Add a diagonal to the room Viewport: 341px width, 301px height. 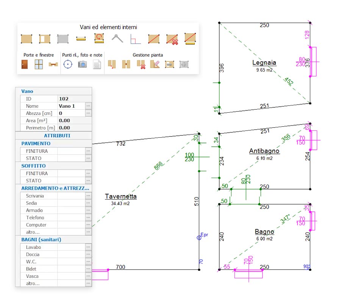[154, 39]
